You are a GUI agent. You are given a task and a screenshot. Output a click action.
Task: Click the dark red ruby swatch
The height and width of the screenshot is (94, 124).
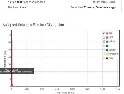coord(107,58)
